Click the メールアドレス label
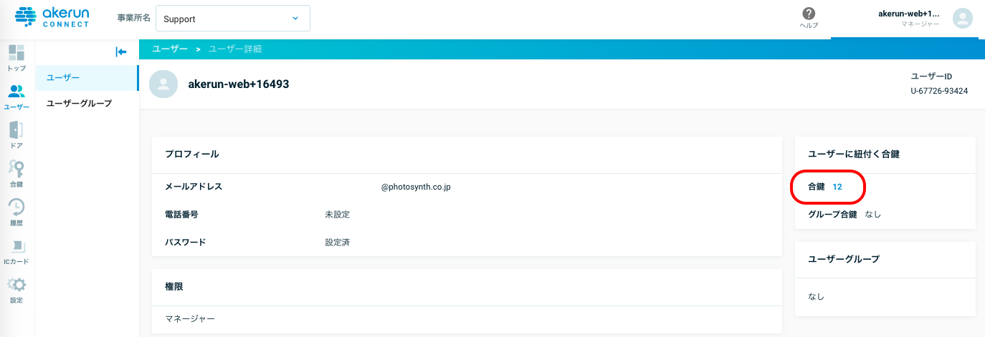The height and width of the screenshot is (337, 985). [194, 187]
